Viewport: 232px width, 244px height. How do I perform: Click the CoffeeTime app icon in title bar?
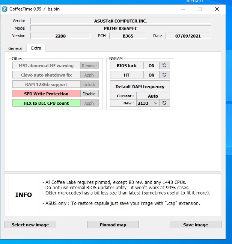(x=5, y=9)
